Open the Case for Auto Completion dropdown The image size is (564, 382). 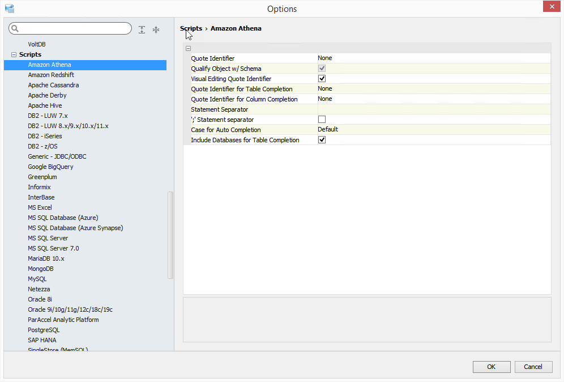coord(433,130)
